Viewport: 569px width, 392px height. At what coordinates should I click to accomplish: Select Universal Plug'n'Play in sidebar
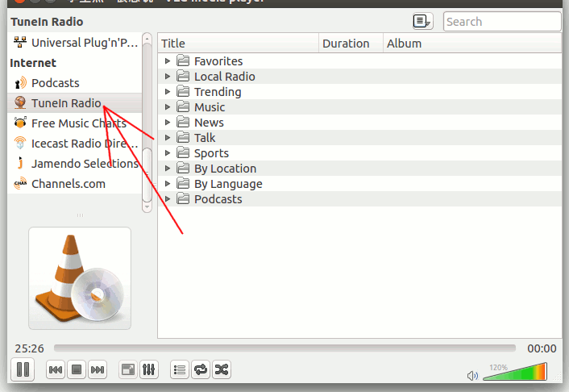[x=75, y=43]
